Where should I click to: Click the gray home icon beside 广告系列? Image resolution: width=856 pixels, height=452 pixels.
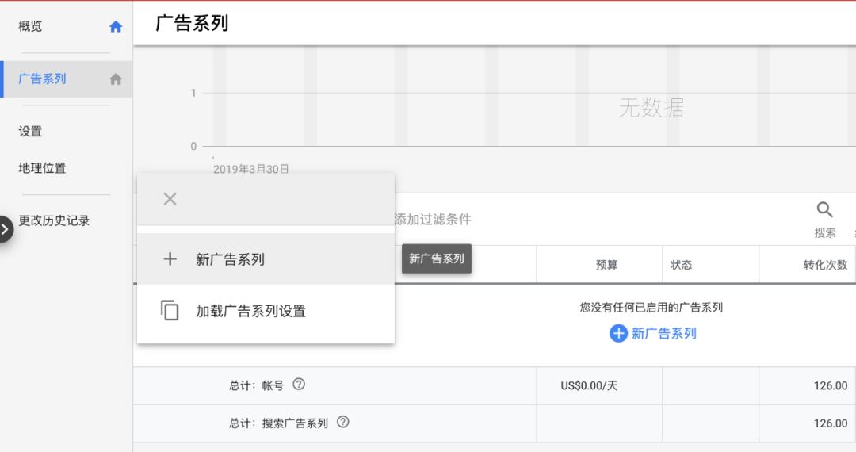click(115, 79)
